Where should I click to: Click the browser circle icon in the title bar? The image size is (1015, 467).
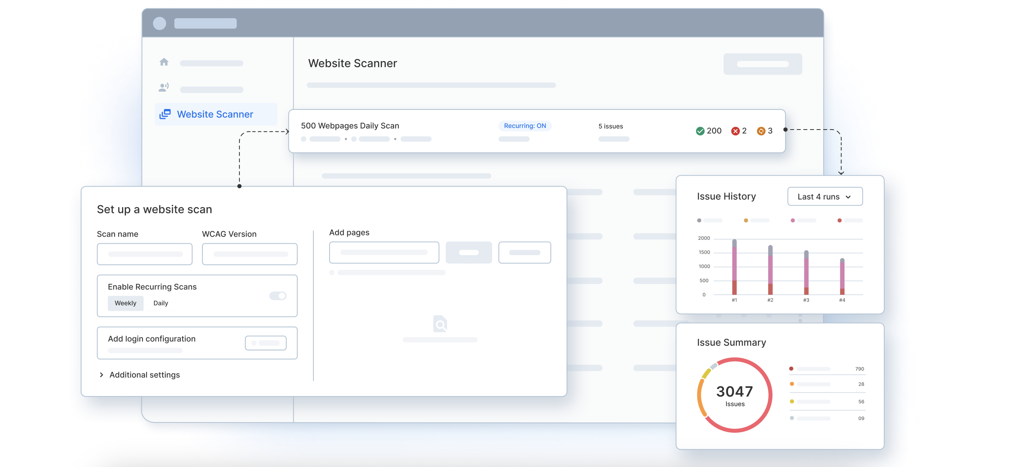pos(159,24)
